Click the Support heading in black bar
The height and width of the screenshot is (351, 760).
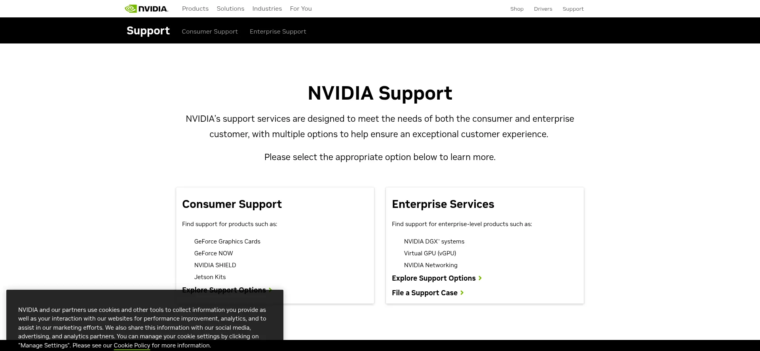pyautogui.click(x=148, y=31)
